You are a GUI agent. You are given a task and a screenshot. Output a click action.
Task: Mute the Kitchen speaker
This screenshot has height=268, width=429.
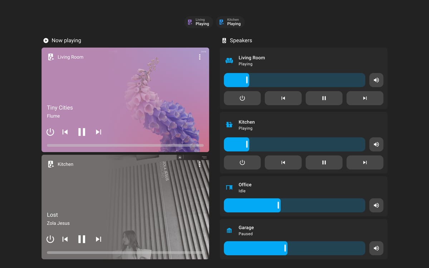click(x=376, y=144)
